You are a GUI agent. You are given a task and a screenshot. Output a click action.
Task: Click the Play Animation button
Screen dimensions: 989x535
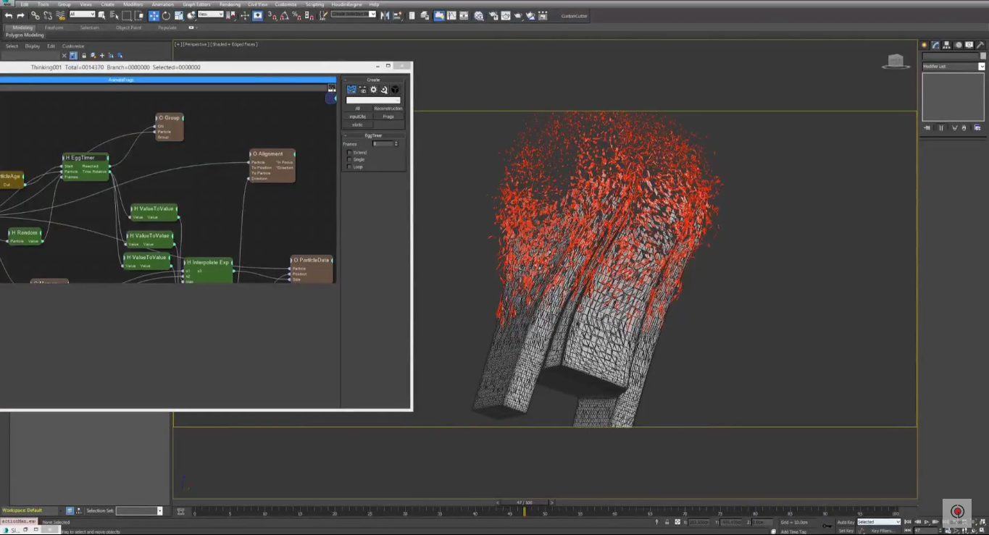pos(926,522)
